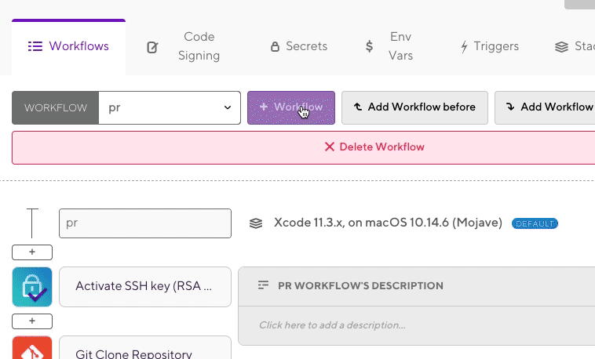Click the Triggers lightning bolt icon
595x359 pixels.
(464, 47)
